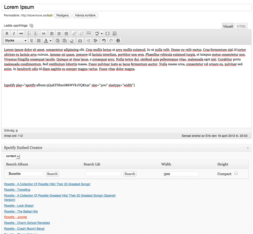The height and width of the screenshot is (234, 253).
Task: Toggle strikethrough ABC button
Action: coord(21,33)
